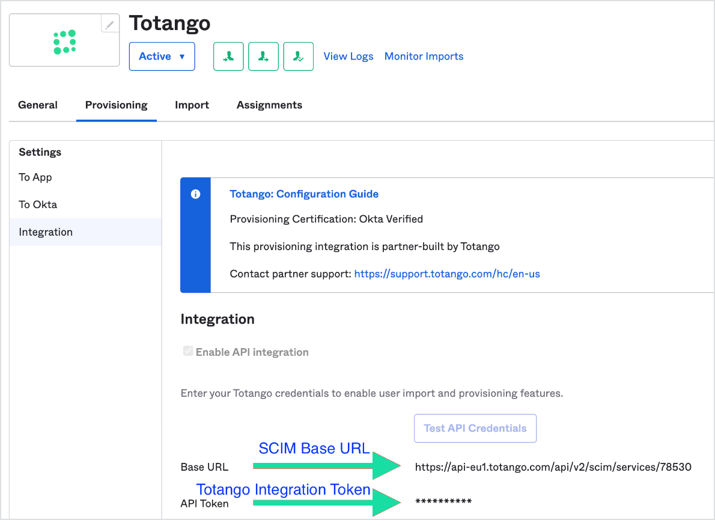Screen dimensions: 715x520
Task: Open the support.totango.com partner support link
Action: click(x=447, y=274)
